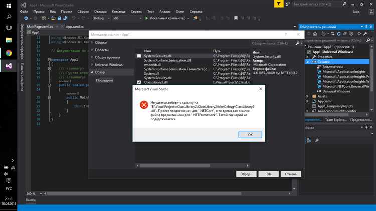Open the Debug configuration dropdown
The height and width of the screenshot is (211, 376).
click(101, 18)
